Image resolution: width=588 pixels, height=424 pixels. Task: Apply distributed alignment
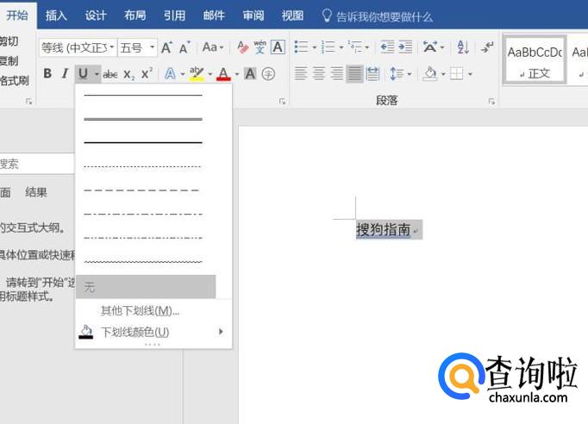point(372,73)
